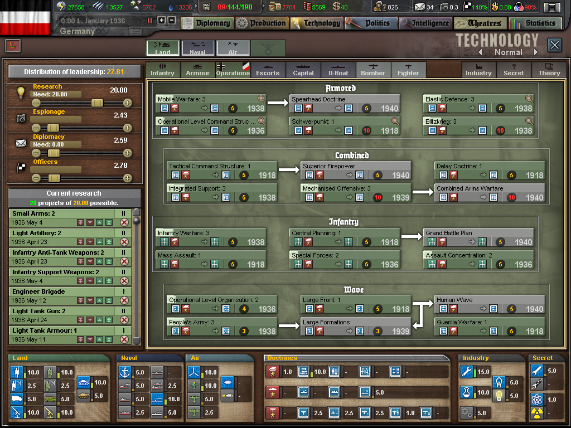
Task: Select the Large Formations doctrine
Action: pos(356,327)
